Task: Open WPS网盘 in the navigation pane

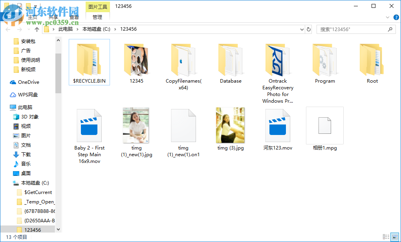Action: [x=24, y=94]
